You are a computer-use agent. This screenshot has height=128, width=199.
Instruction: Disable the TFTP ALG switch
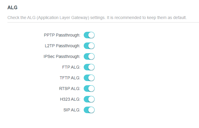tap(89, 78)
